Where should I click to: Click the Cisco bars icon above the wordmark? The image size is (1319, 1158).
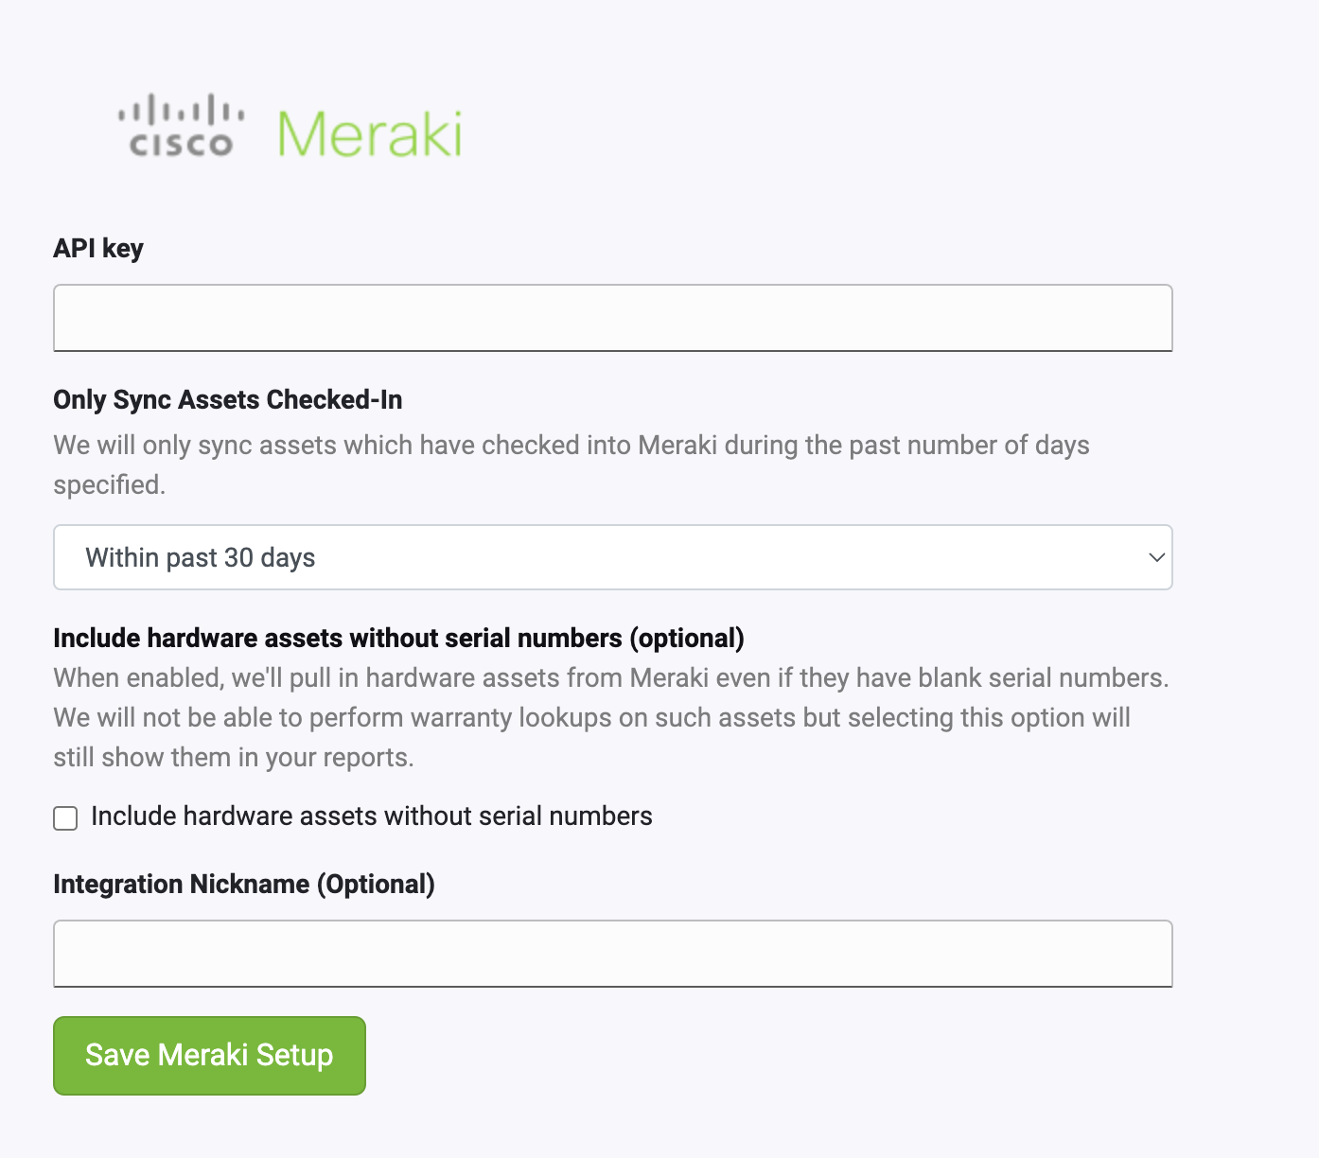(180, 110)
